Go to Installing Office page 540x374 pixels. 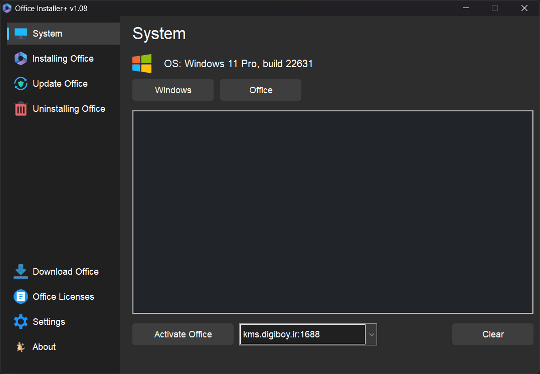[x=63, y=59]
